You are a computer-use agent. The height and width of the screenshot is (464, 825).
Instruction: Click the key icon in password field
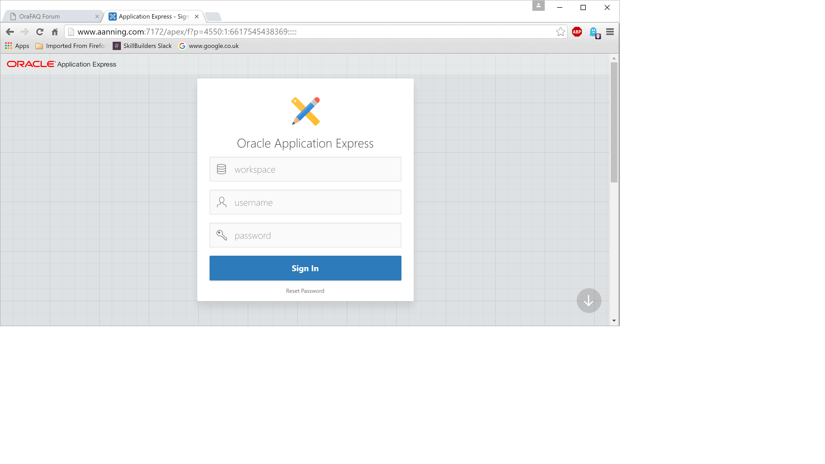coord(221,235)
